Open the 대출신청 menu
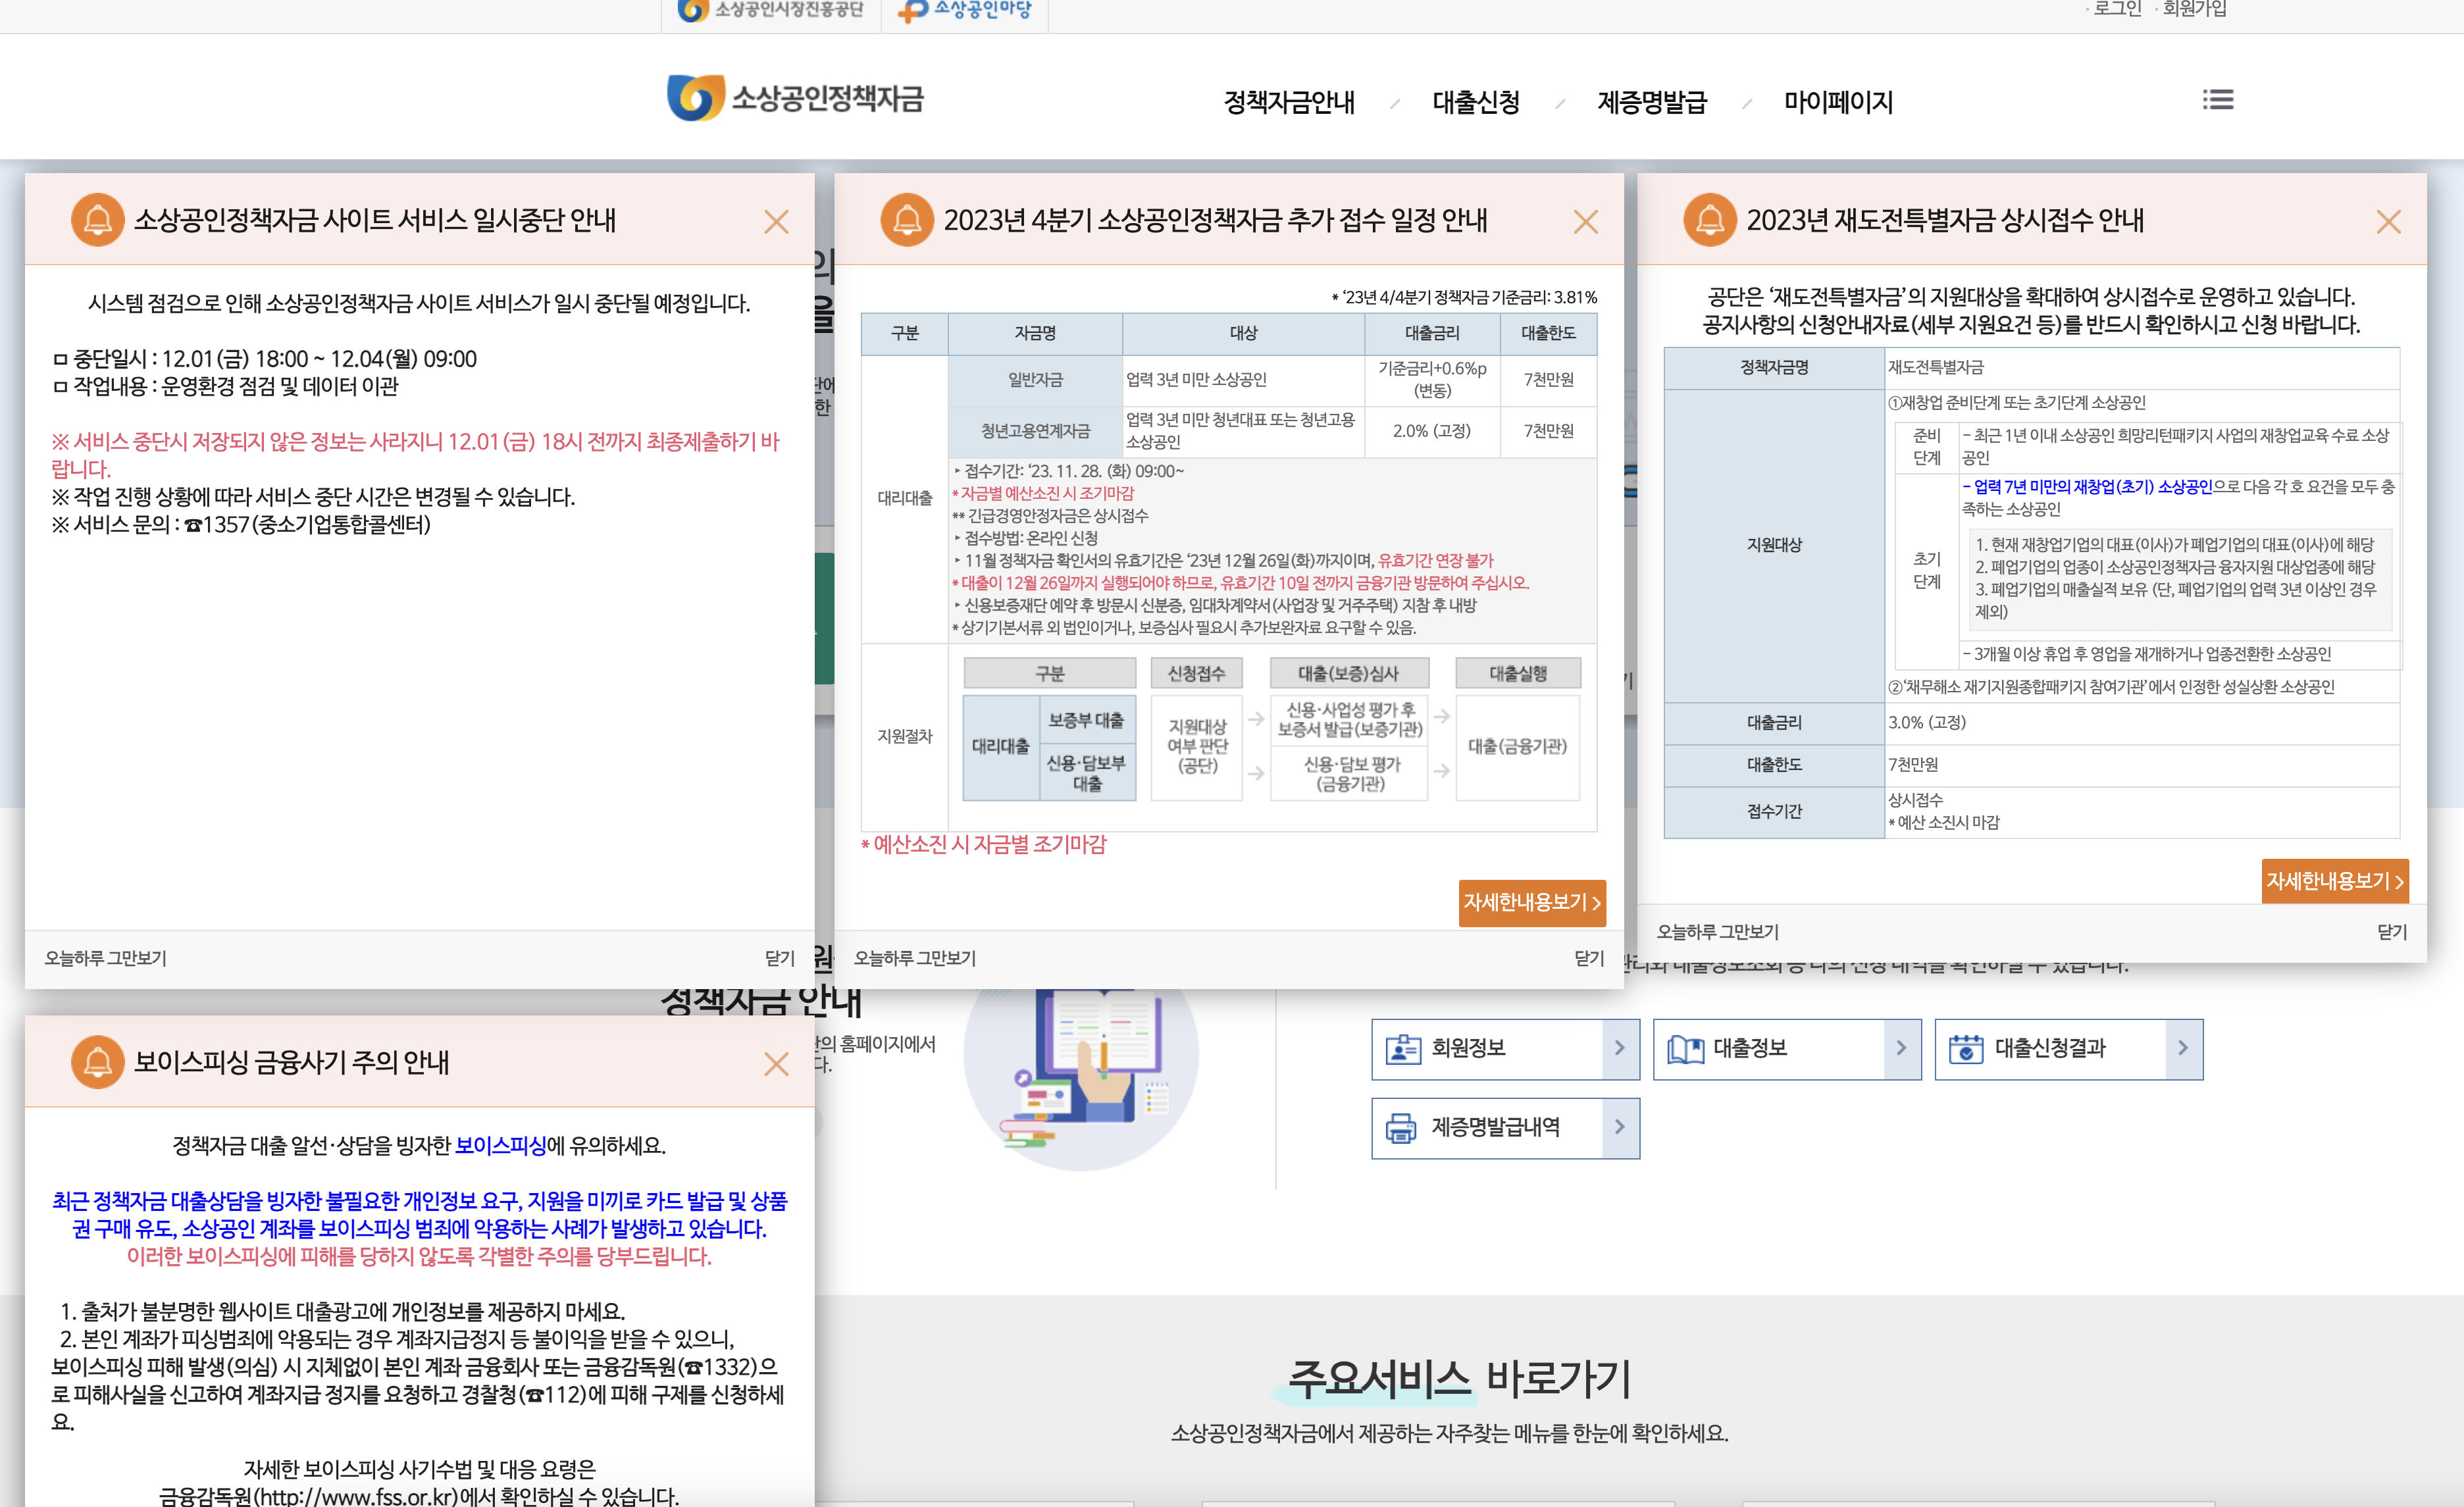 point(1476,102)
